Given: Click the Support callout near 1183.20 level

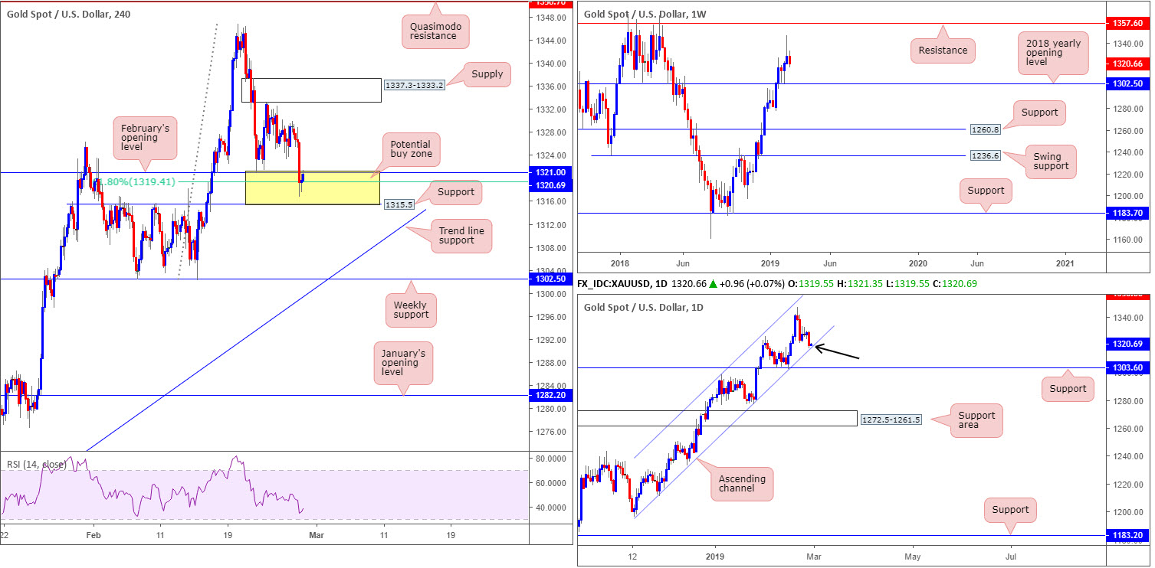Looking at the screenshot, I should click(1010, 509).
